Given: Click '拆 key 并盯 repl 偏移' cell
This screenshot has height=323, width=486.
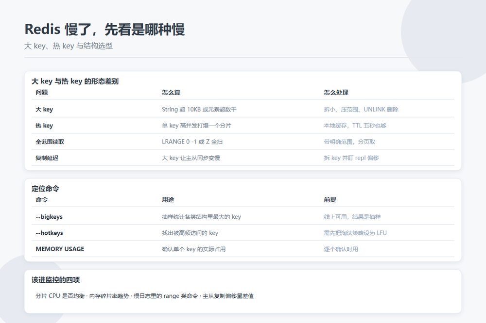Looking at the screenshot, I should (351, 158).
